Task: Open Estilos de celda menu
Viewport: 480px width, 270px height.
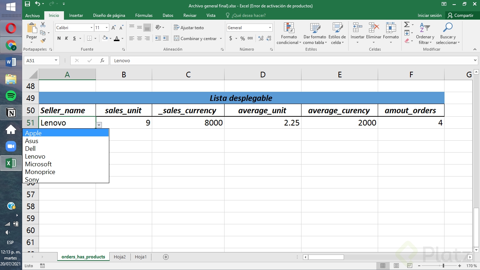Action: pos(337,34)
